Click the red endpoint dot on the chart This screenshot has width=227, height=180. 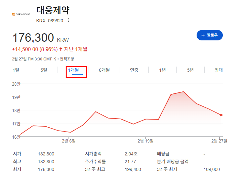click(221, 115)
